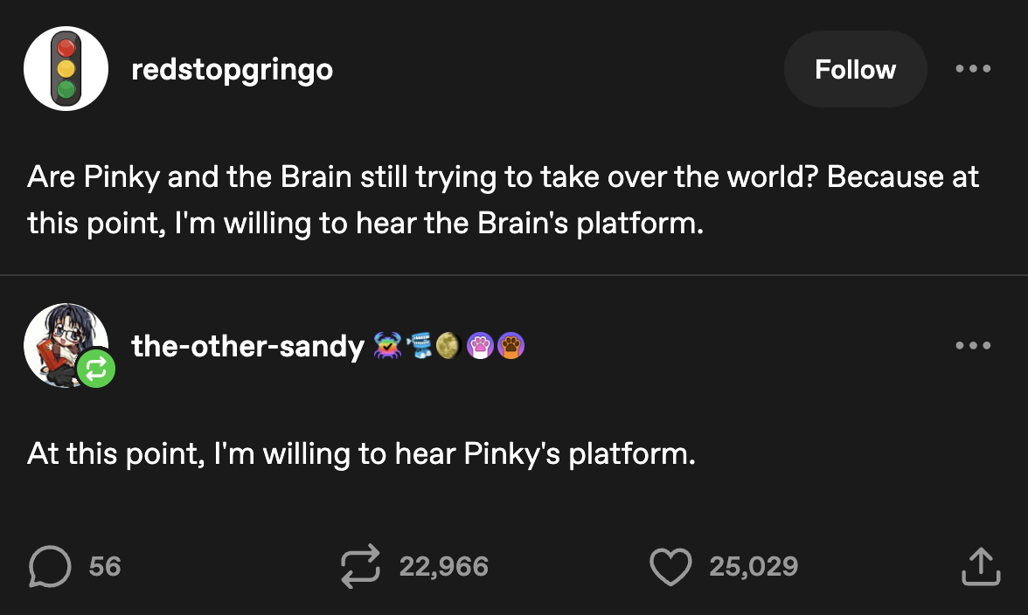Viewport: 1028px width, 615px height.
Task: Like the post with the heart icon
Action: pos(671,567)
